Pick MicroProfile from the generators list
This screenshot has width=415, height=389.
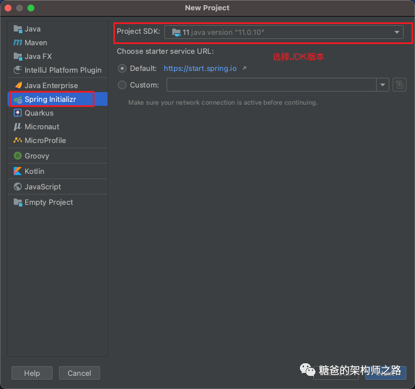[x=57, y=140]
